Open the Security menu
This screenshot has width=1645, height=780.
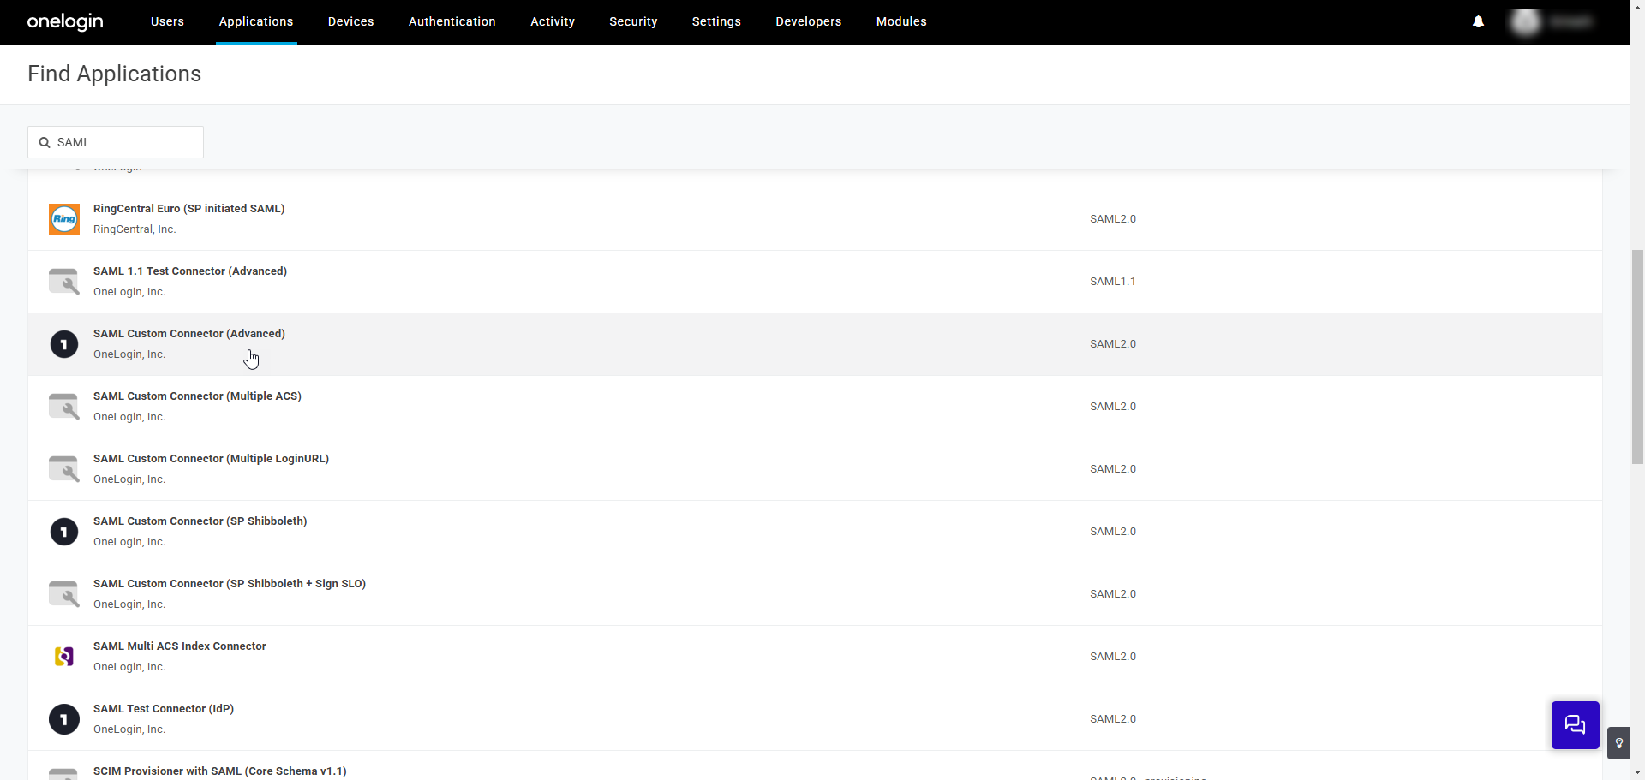[633, 21]
